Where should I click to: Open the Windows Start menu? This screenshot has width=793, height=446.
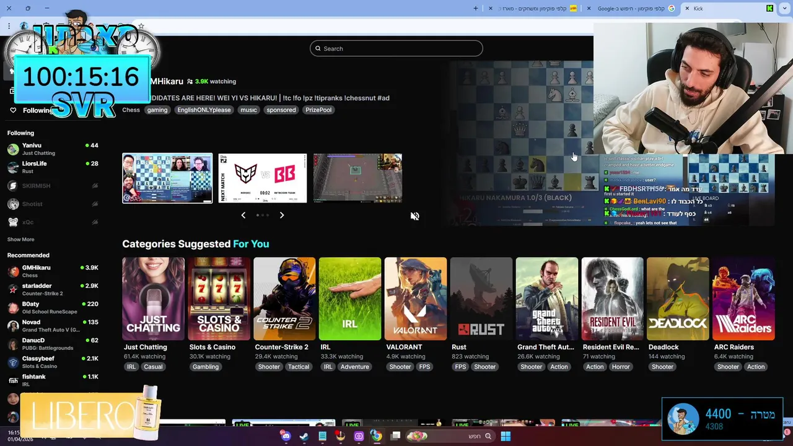(x=506, y=436)
